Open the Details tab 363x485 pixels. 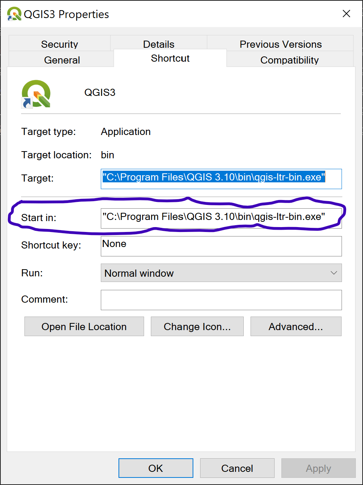click(x=158, y=44)
